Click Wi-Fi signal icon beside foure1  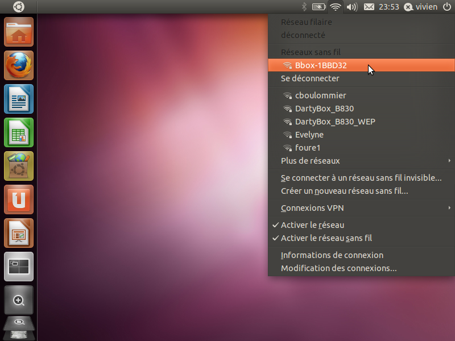(288, 148)
